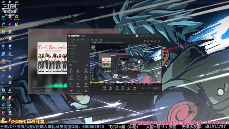Open the rightmost tool in second toolbox row
This screenshot has width=229, height=129.
click(86, 77)
